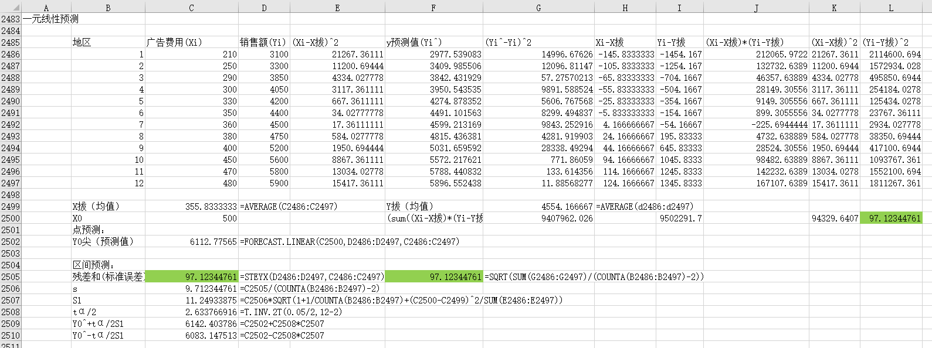The height and width of the screenshot is (348, 932).
Task: Select the column J header
Action: click(x=757, y=8)
